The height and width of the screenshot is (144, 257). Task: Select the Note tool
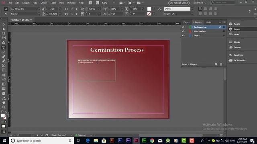pyautogui.click(x=4, y=94)
